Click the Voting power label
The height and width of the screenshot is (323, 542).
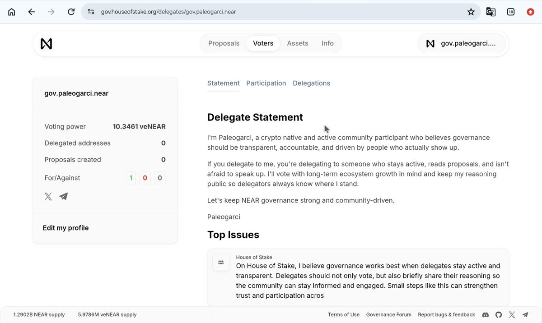(65, 127)
